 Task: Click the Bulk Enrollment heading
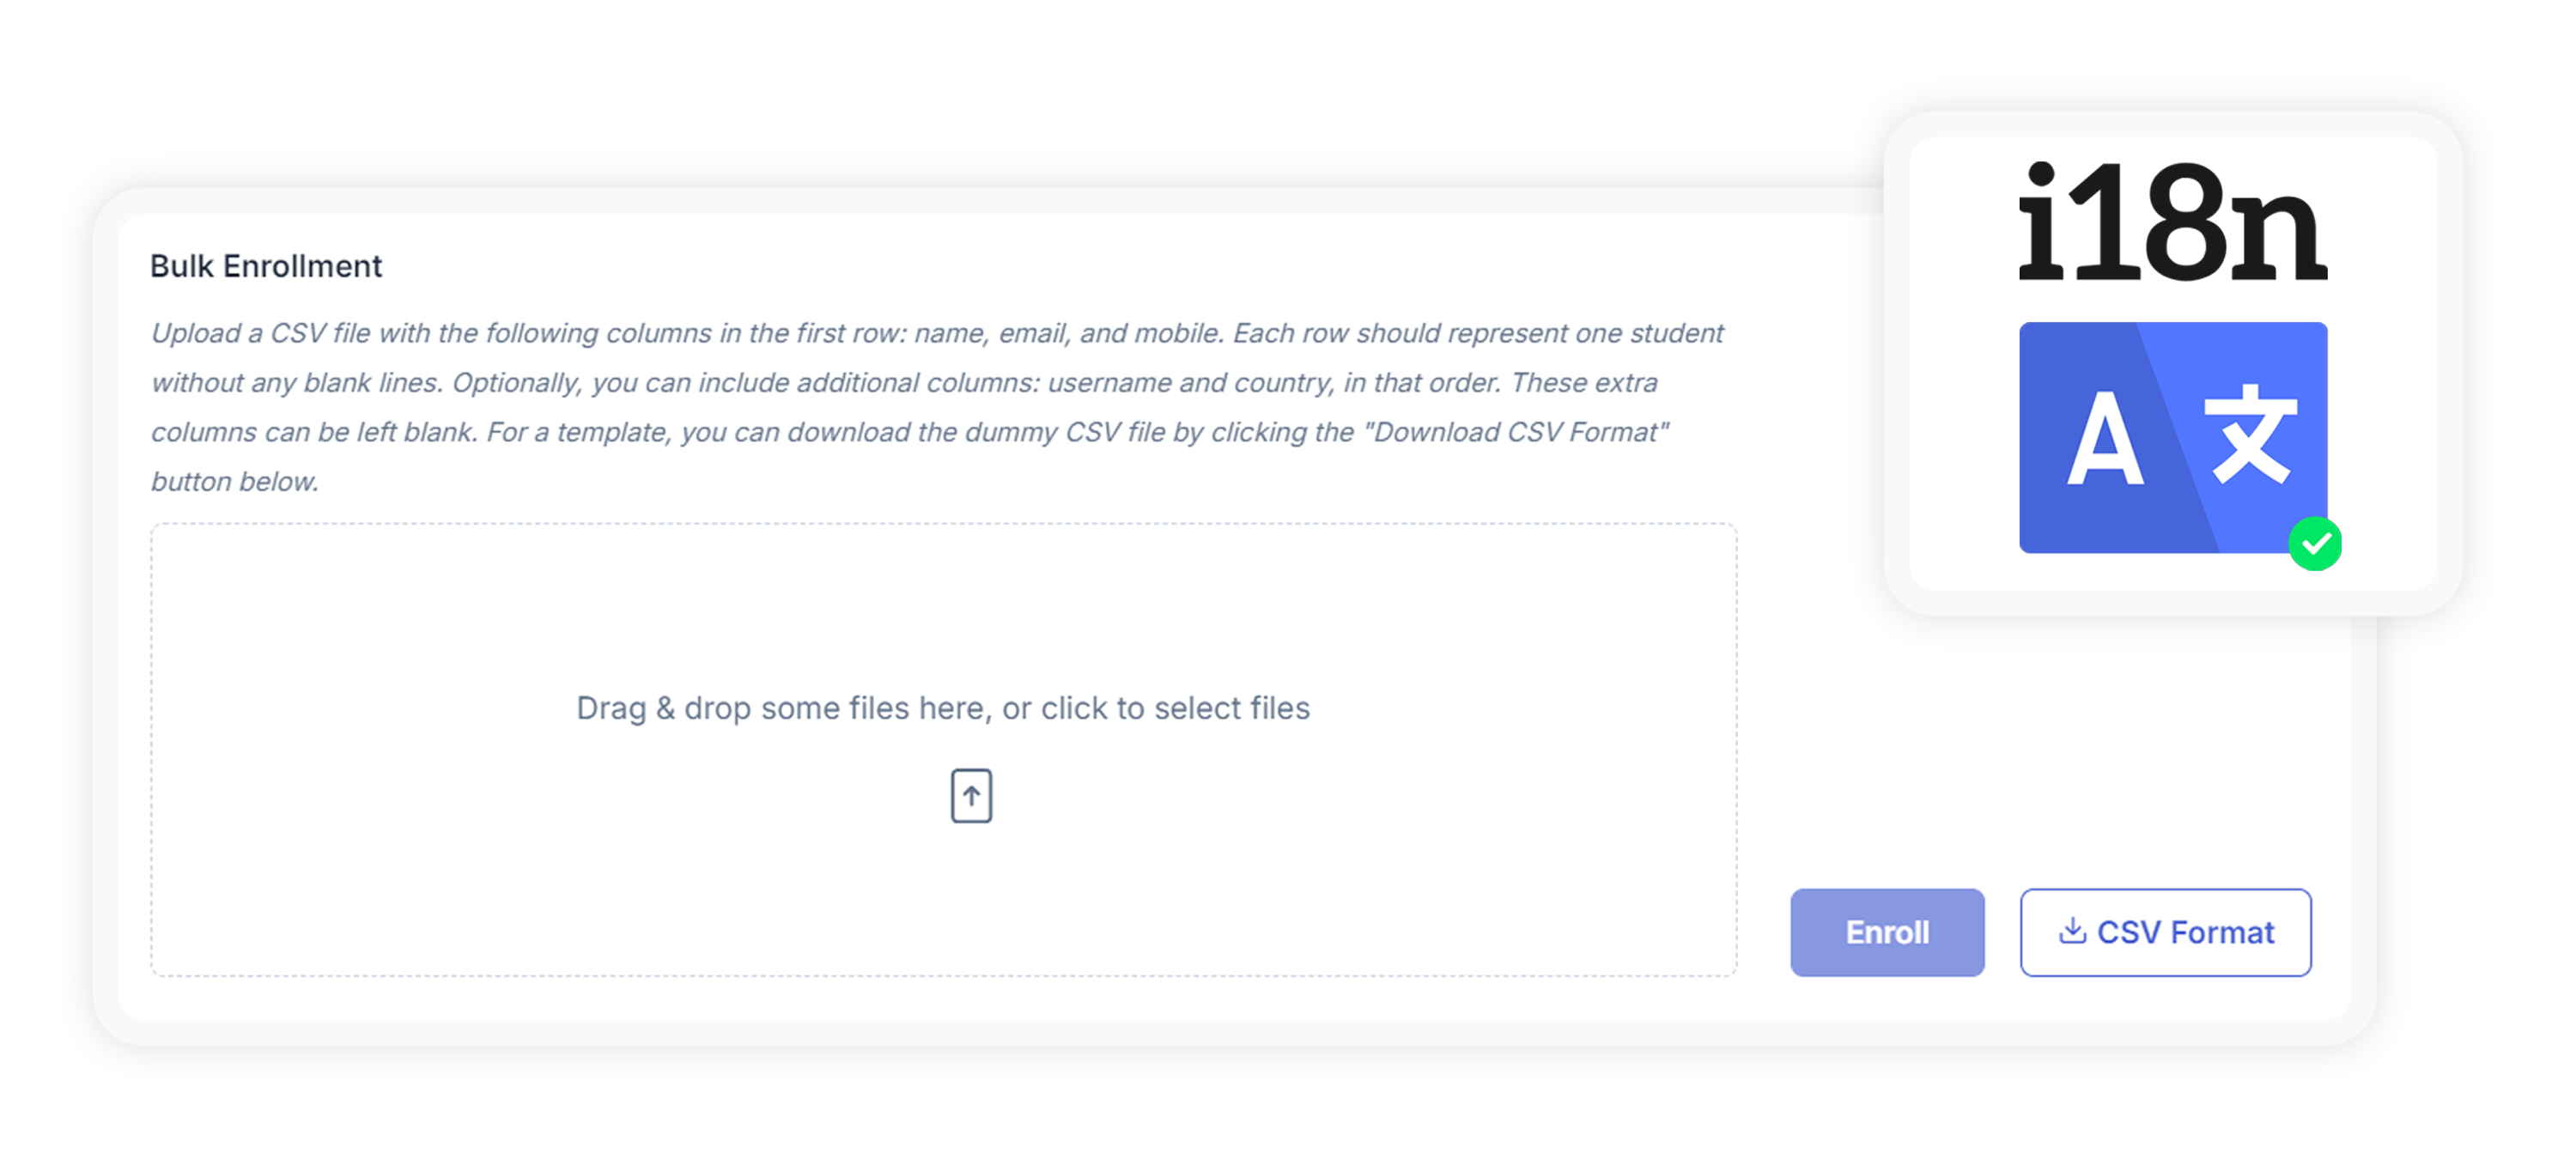266,266
